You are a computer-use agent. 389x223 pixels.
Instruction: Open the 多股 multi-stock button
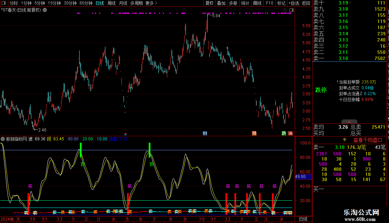click(233, 3)
